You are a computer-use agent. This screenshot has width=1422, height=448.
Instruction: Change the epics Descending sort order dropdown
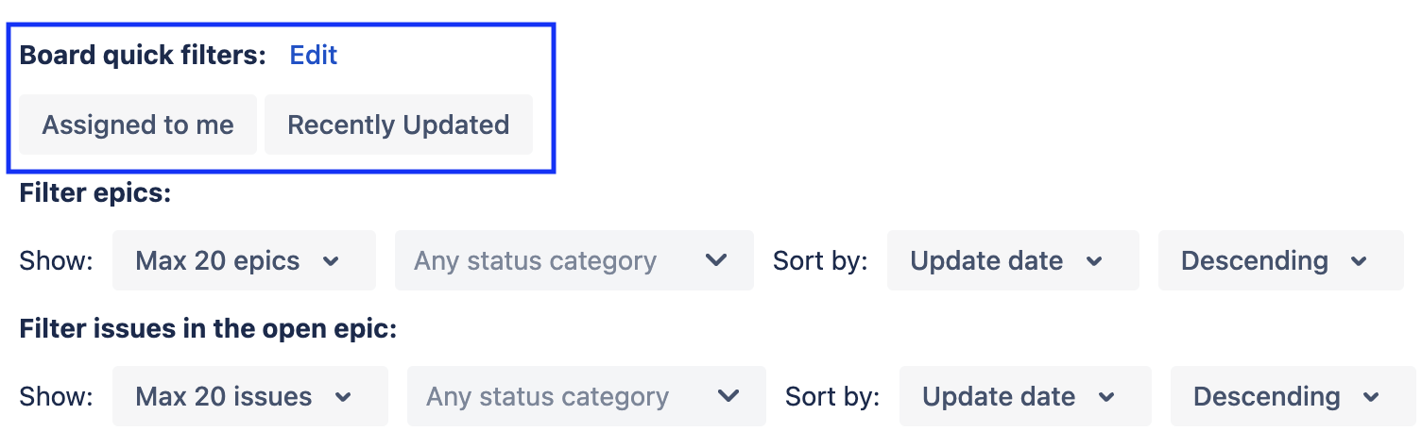click(1280, 261)
